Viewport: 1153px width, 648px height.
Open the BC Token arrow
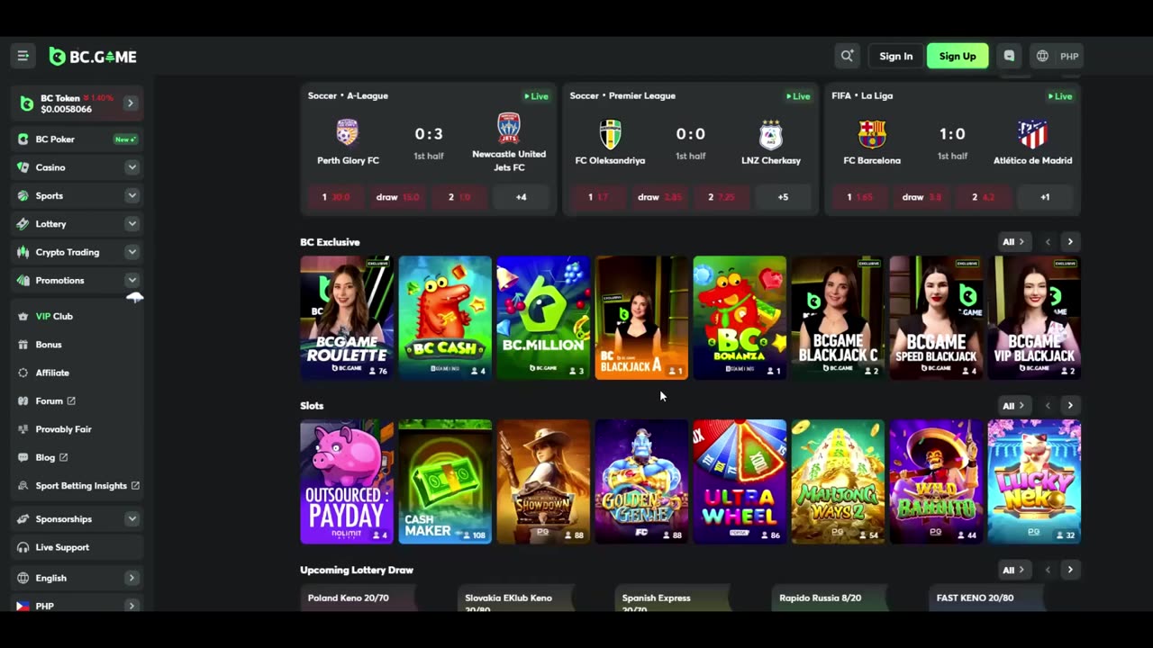[130, 103]
